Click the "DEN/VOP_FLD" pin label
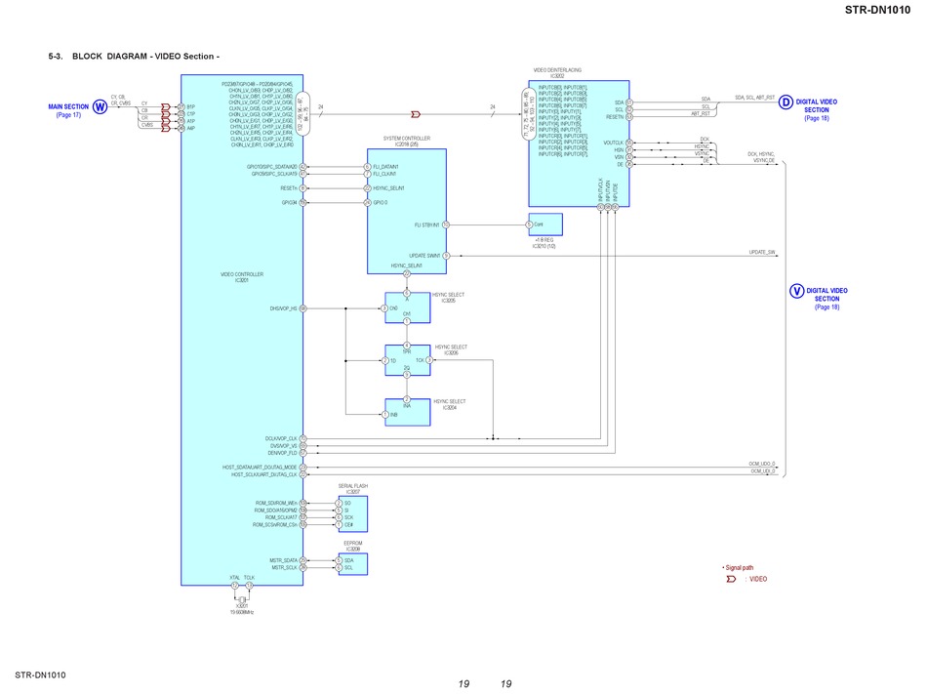Screen dimensions: 927x694 click(283, 454)
